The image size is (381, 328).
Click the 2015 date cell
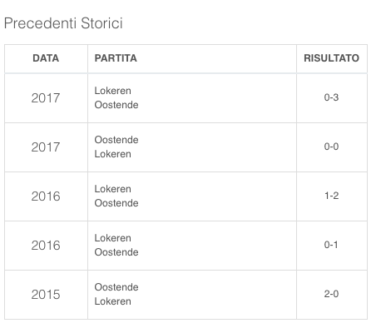[x=46, y=295]
